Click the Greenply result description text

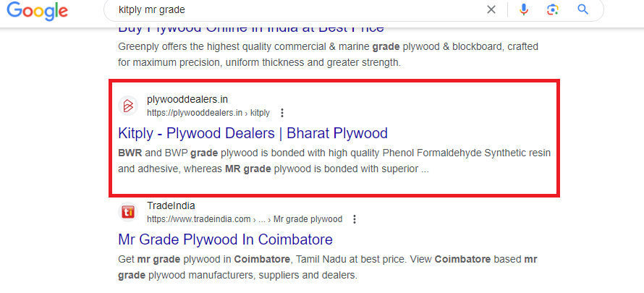point(330,54)
